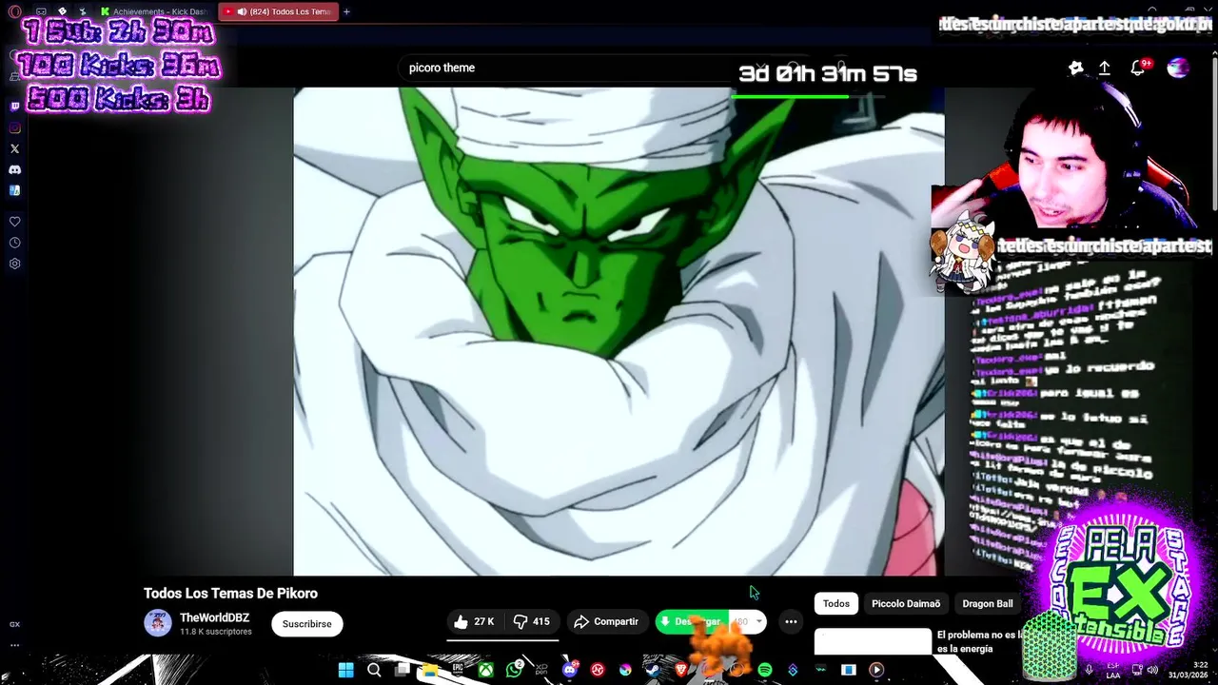The width and height of the screenshot is (1218, 685).
Task: Open sidebar settings gear icon
Action: [x=14, y=264]
